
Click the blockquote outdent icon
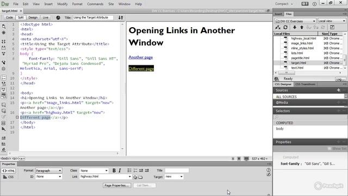click(x=141, y=170)
